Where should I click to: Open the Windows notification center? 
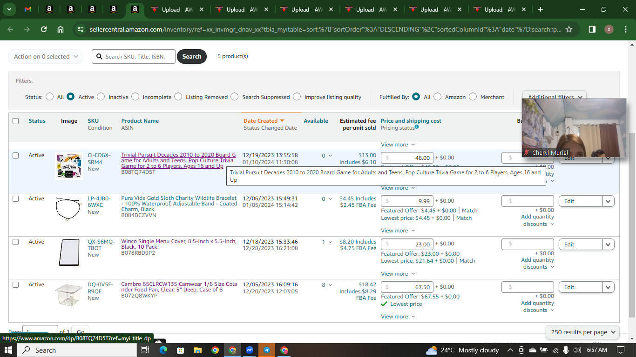(x=620, y=350)
